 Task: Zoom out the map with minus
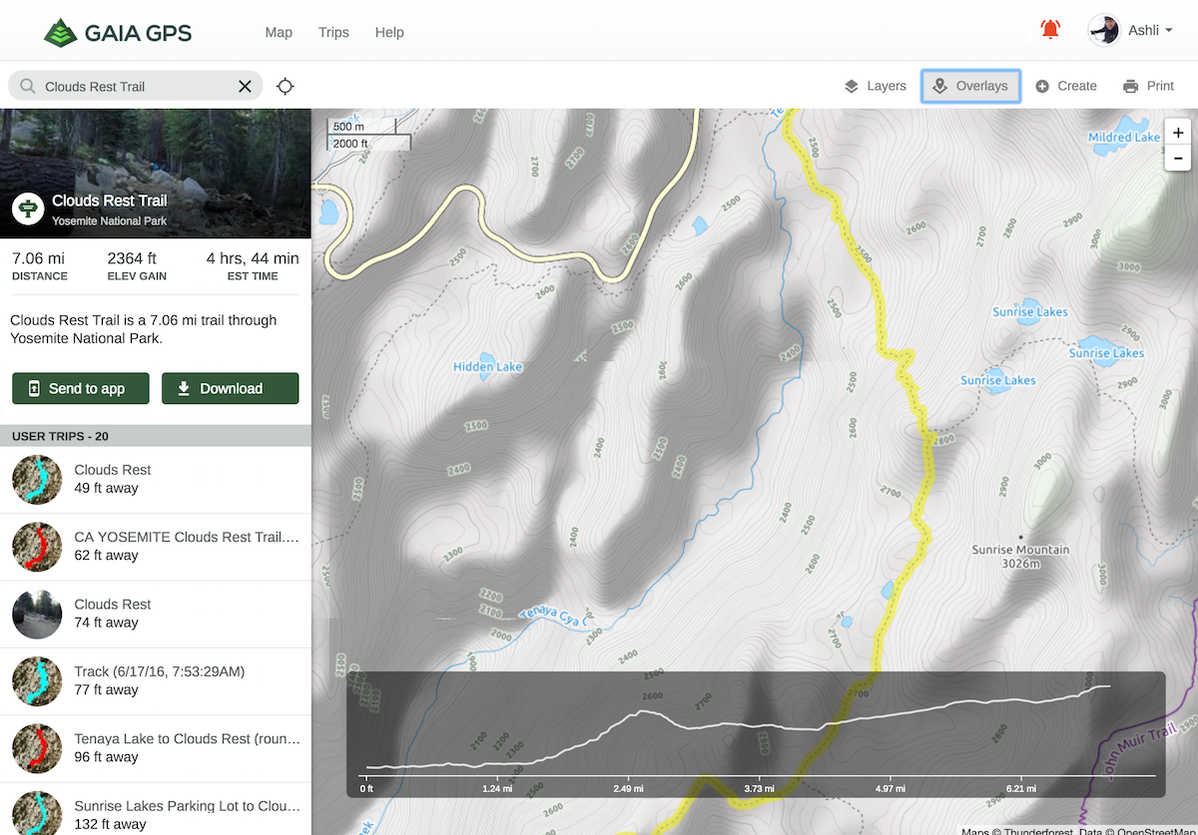coord(1178,158)
